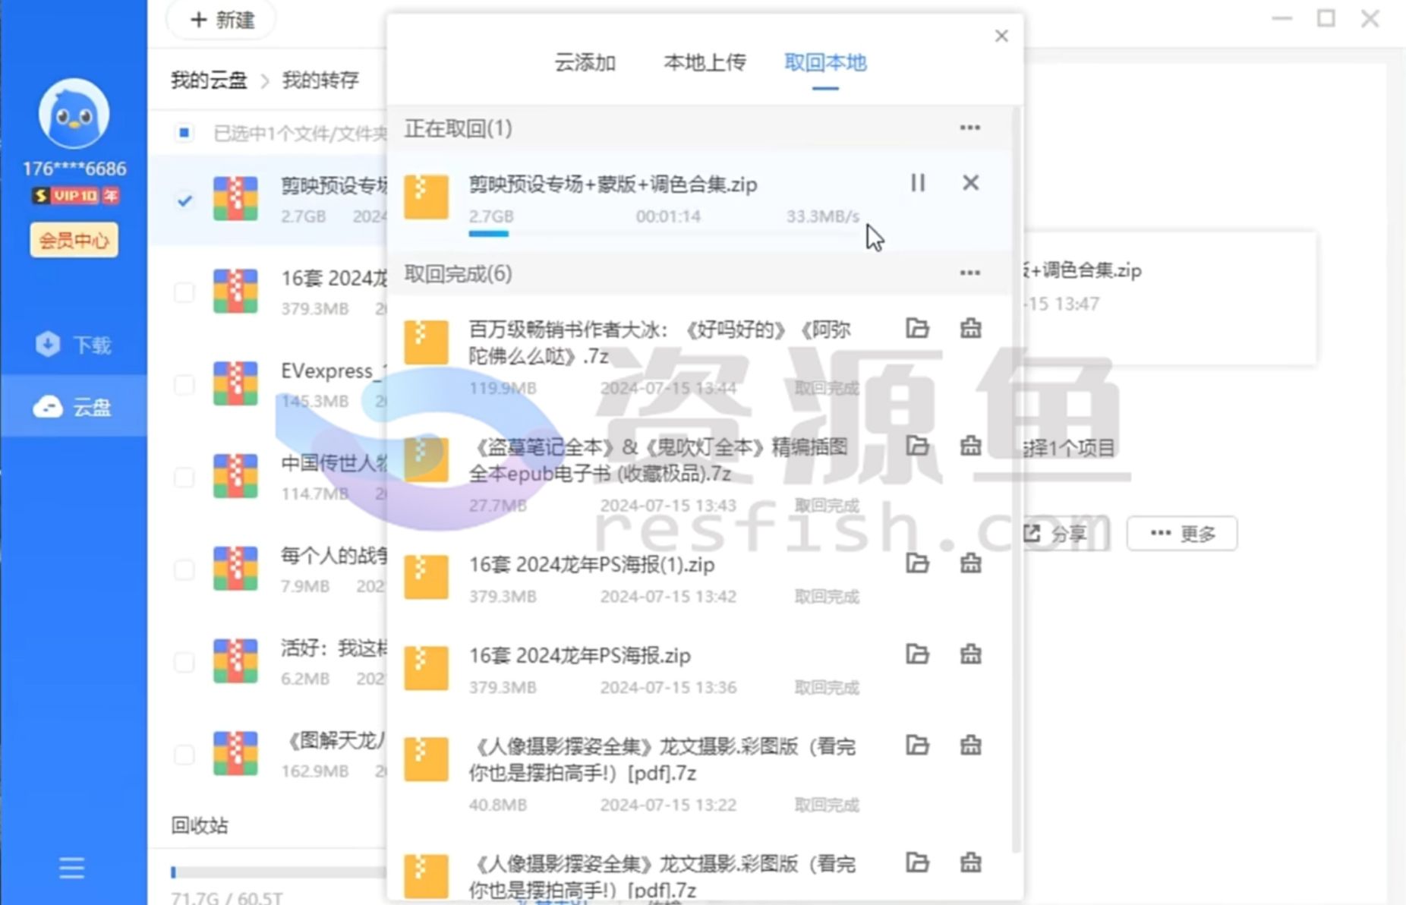This screenshot has height=905, width=1406.
Task: Open folder for last 人像摄影摆姿全集 entry
Action: coord(917,862)
